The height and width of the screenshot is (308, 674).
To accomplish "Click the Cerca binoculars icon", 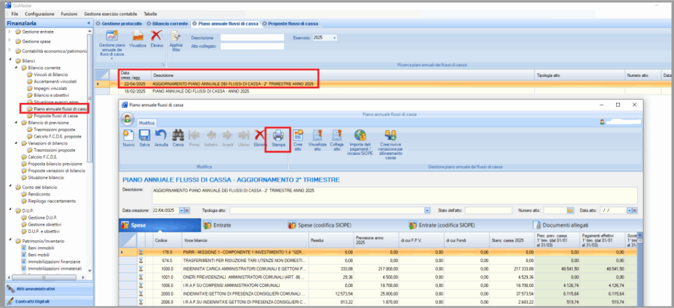I will click(178, 136).
